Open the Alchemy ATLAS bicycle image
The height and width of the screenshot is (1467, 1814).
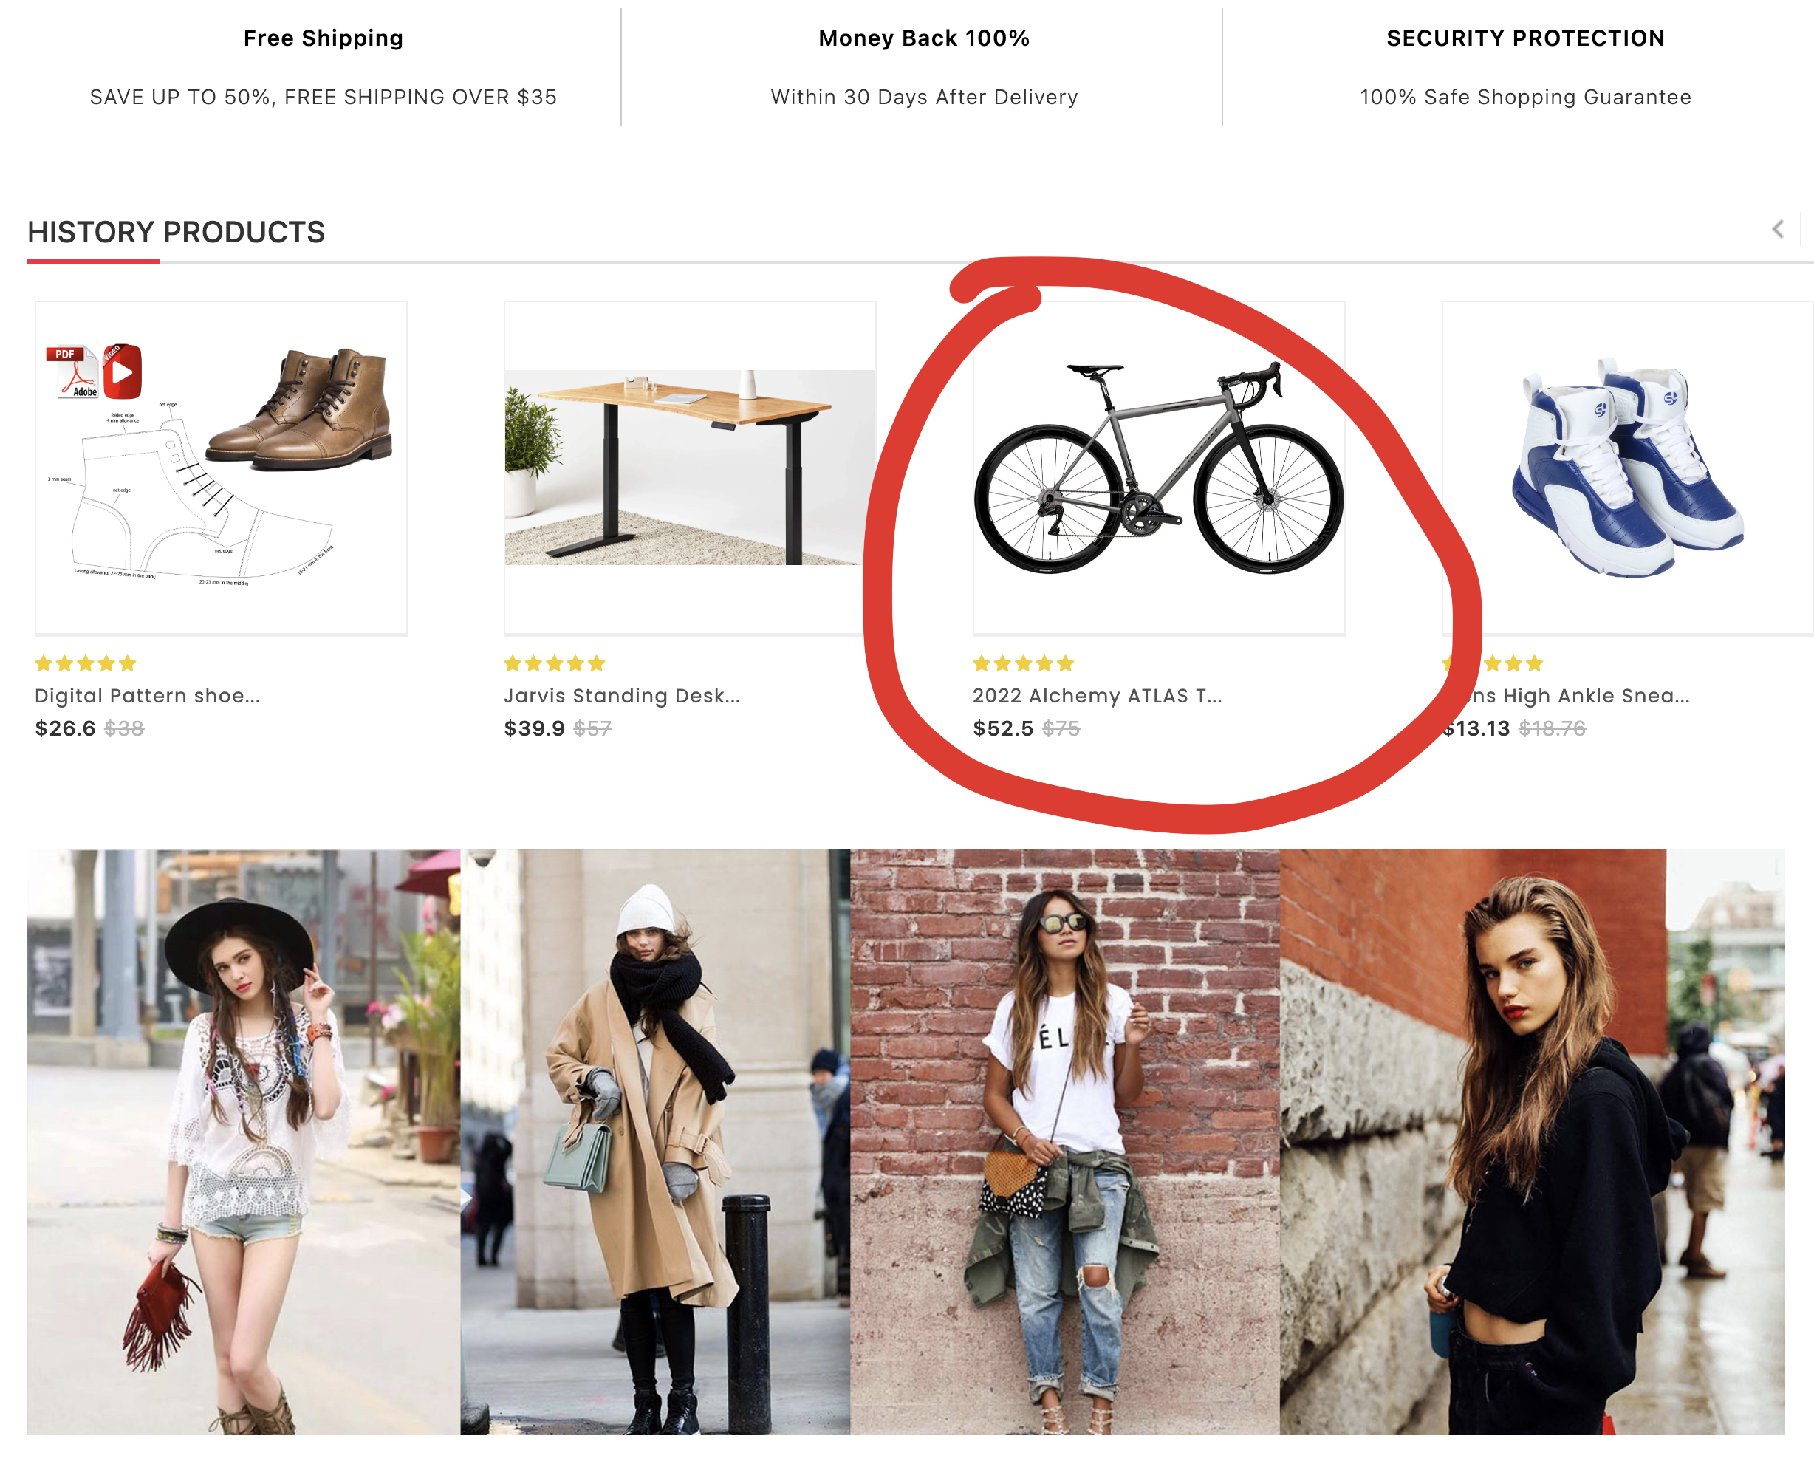[1157, 468]
